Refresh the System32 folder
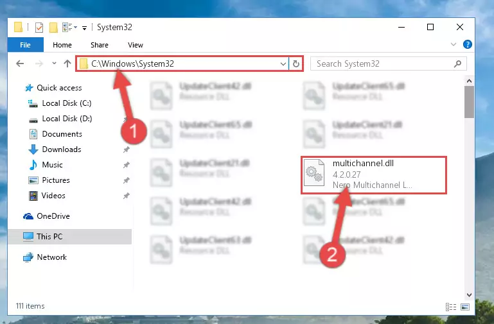The width and height of the screenshot is (494, 324). 296,64
